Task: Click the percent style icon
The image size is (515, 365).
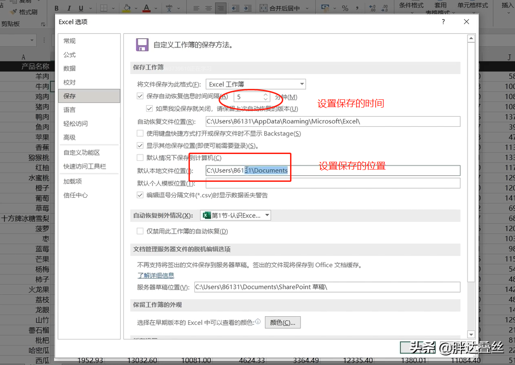Action: point(345,8)
